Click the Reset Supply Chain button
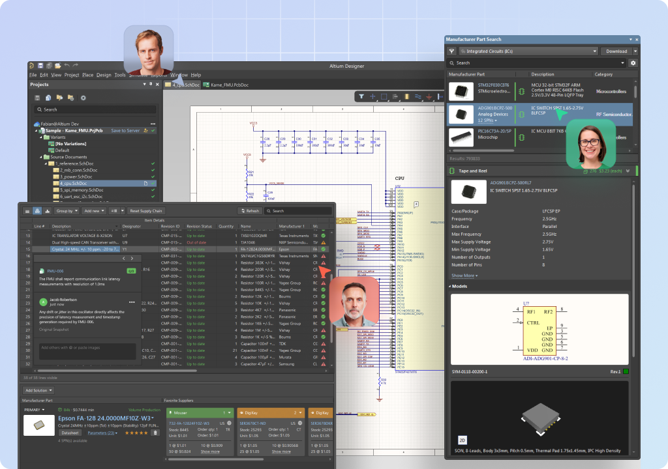 145,211
